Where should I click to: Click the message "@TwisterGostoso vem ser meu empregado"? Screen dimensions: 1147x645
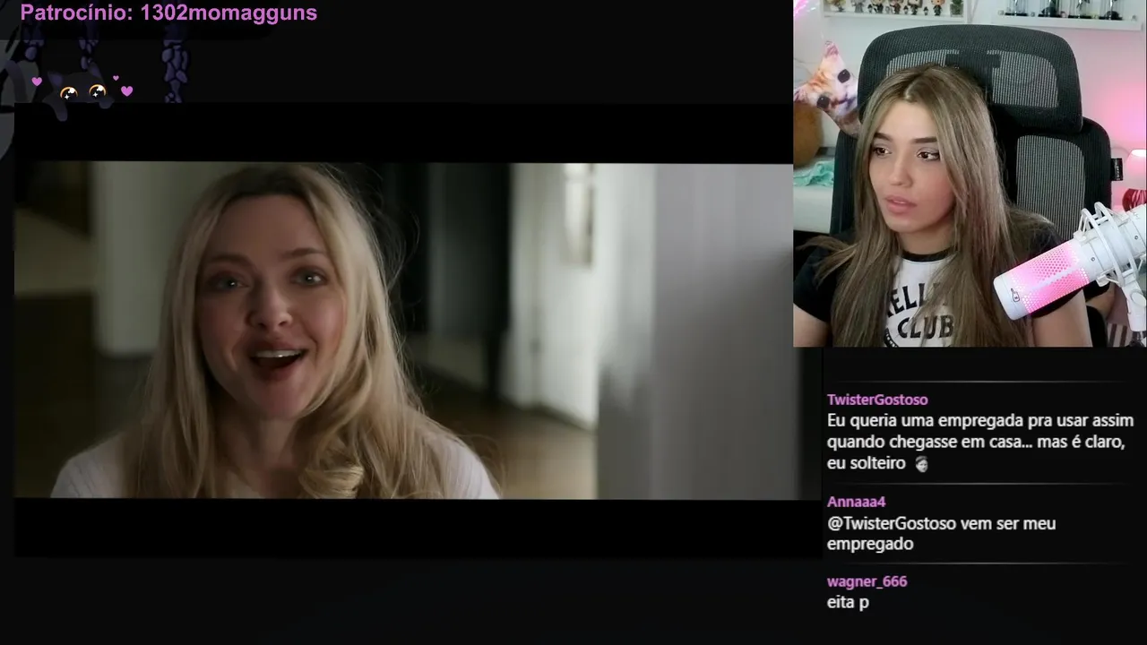[941, 534]
